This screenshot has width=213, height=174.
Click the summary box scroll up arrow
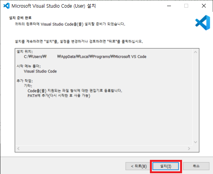[x=195, y=52]
